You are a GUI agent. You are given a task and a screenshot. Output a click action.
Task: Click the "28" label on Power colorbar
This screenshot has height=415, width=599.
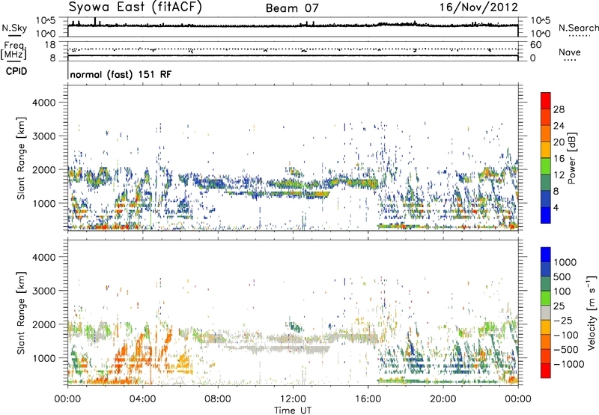pyautogui.click(x=559, y=109)
